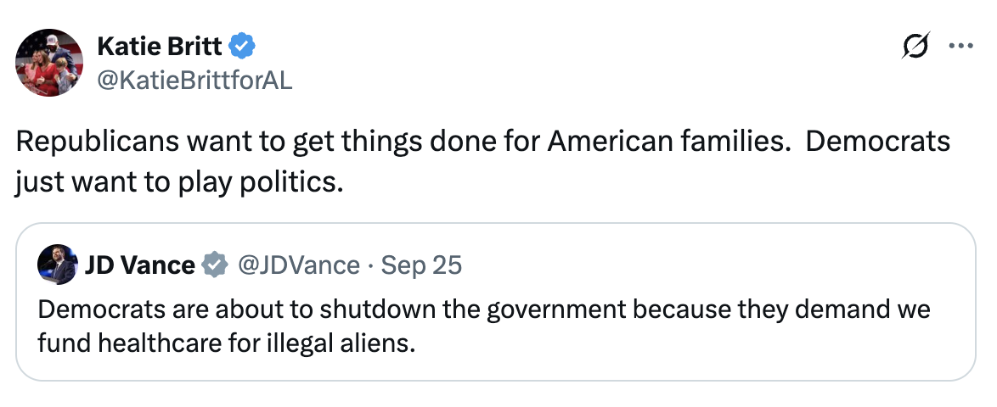Open Katie Britt's profile picture

tap(49, 62)
